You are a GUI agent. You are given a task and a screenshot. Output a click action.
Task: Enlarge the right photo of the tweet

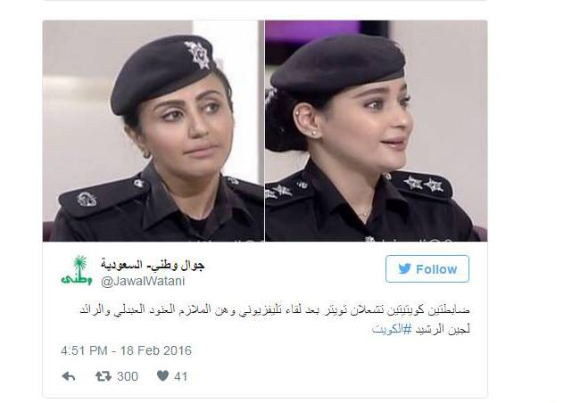376,131
